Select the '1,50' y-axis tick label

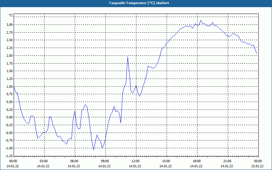pyautogui.click(x=10, y=71)
